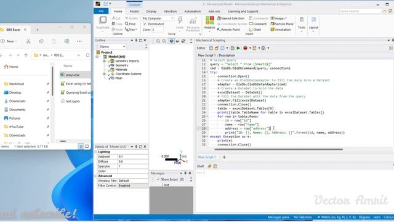Click the Duplicate icon in Outline group
394x222 pixels.
coord(103,20)
